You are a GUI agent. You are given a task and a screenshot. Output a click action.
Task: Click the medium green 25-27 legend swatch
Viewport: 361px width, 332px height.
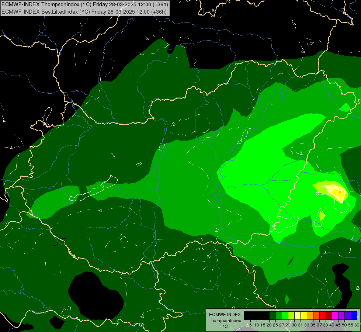(x=278, y=315)
